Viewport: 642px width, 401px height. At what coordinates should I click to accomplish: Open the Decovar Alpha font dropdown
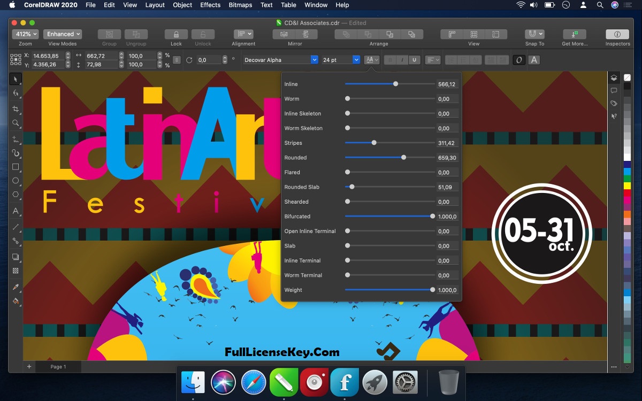click(x=315, y=60)
